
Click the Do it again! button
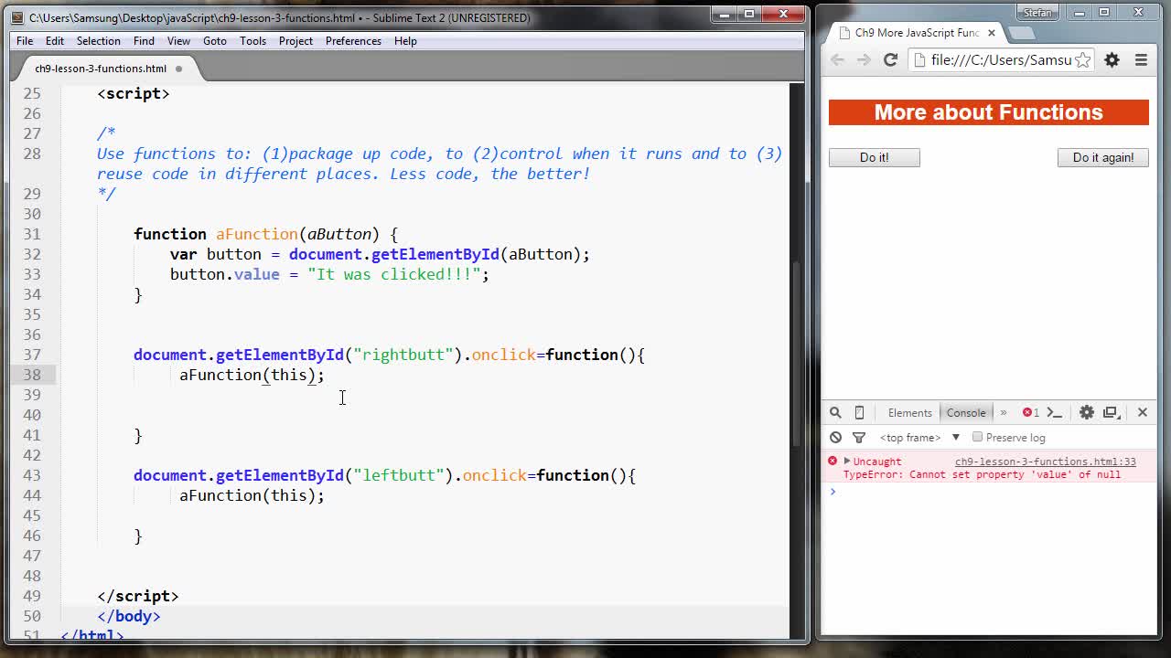coord(1102,157)
